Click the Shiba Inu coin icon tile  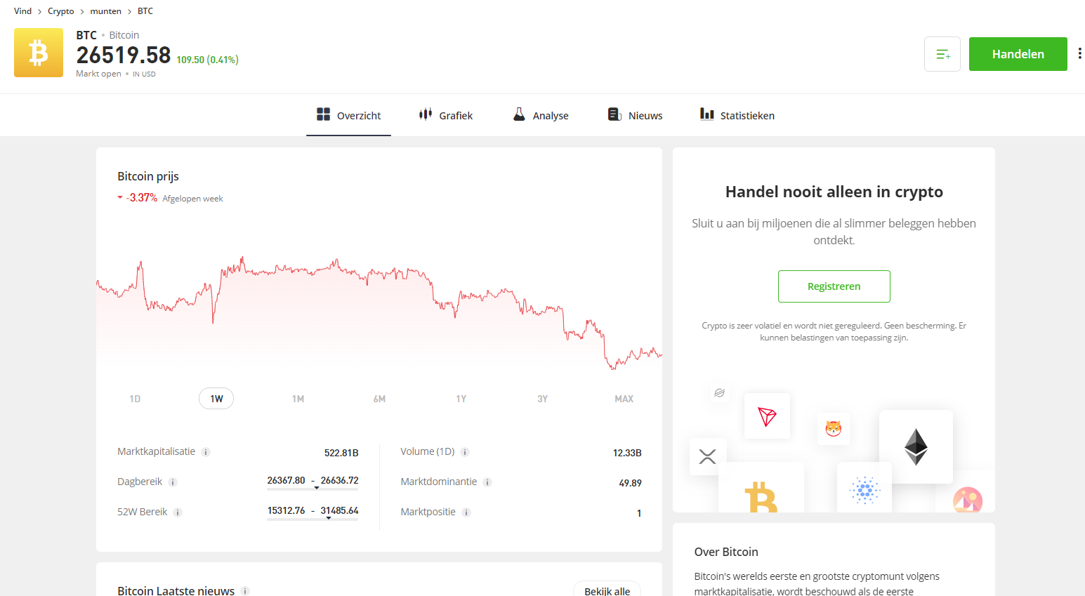(834, 428)
